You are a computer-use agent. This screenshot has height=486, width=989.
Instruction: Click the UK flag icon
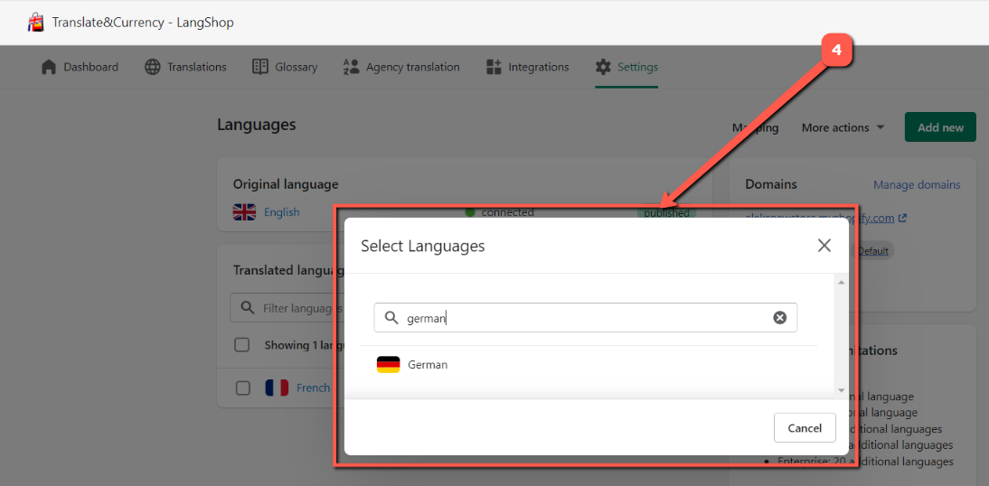tap(245, 212)
